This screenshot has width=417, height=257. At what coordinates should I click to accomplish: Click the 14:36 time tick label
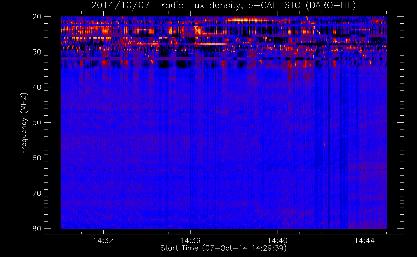pyautogui.click(x=190, y=241)
